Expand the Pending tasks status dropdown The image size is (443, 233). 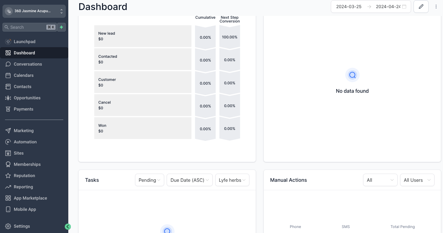[149, 180]
